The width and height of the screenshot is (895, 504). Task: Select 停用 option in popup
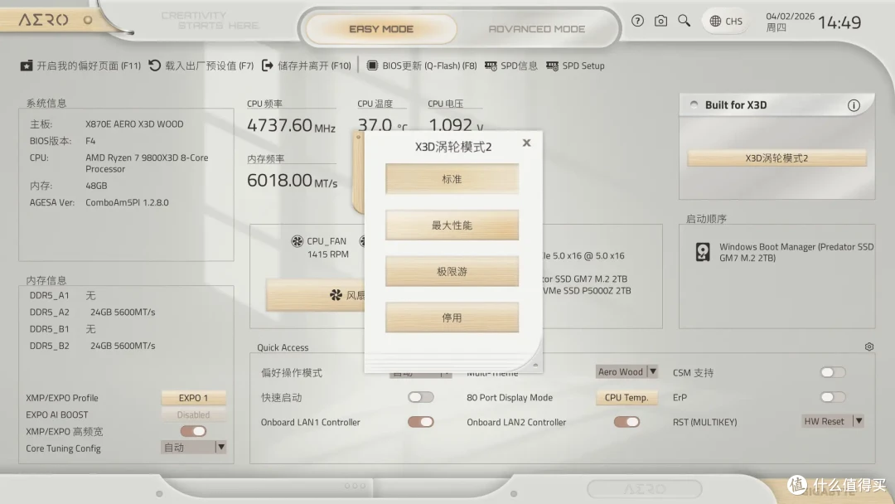click(452, 318)
